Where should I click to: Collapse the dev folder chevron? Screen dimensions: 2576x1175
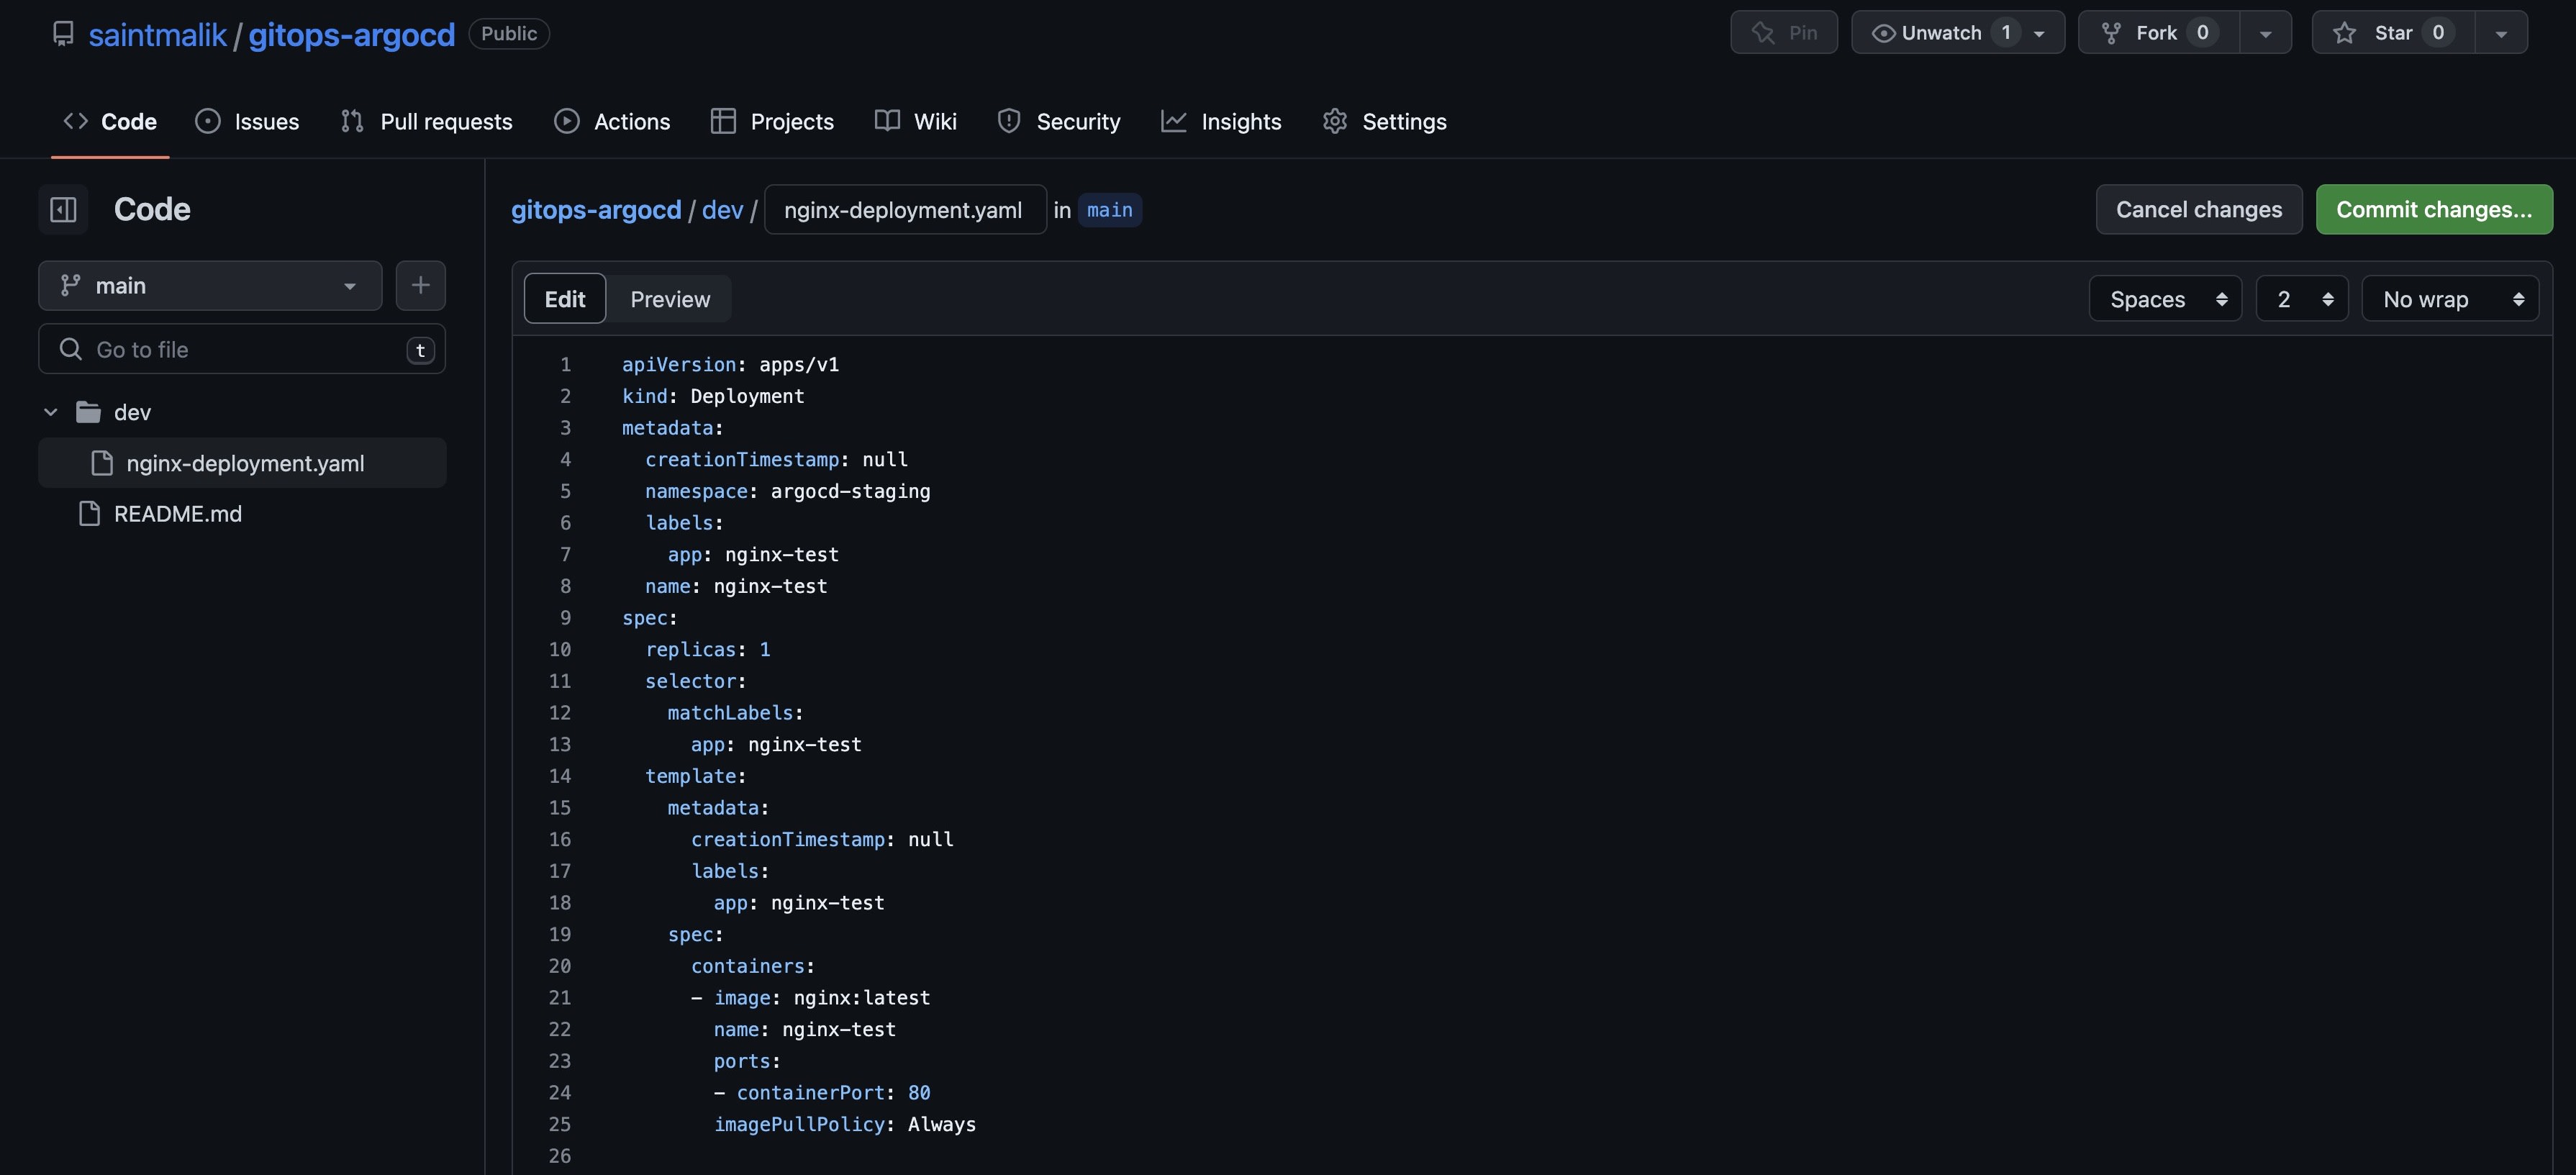coord(51,412)
